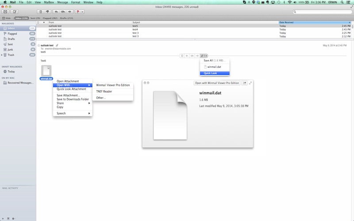Delete the message with the toolbar trash icon
The height and width of the screenshot is (221, 354).
pos(41,12)
